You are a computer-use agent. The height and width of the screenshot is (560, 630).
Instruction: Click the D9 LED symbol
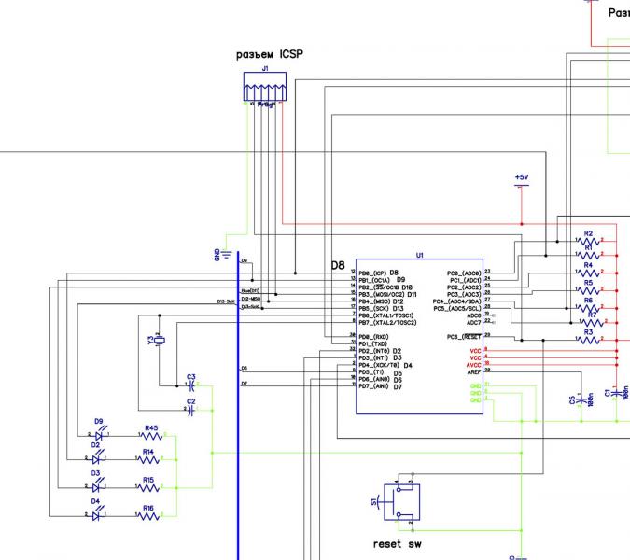[98, 435]
